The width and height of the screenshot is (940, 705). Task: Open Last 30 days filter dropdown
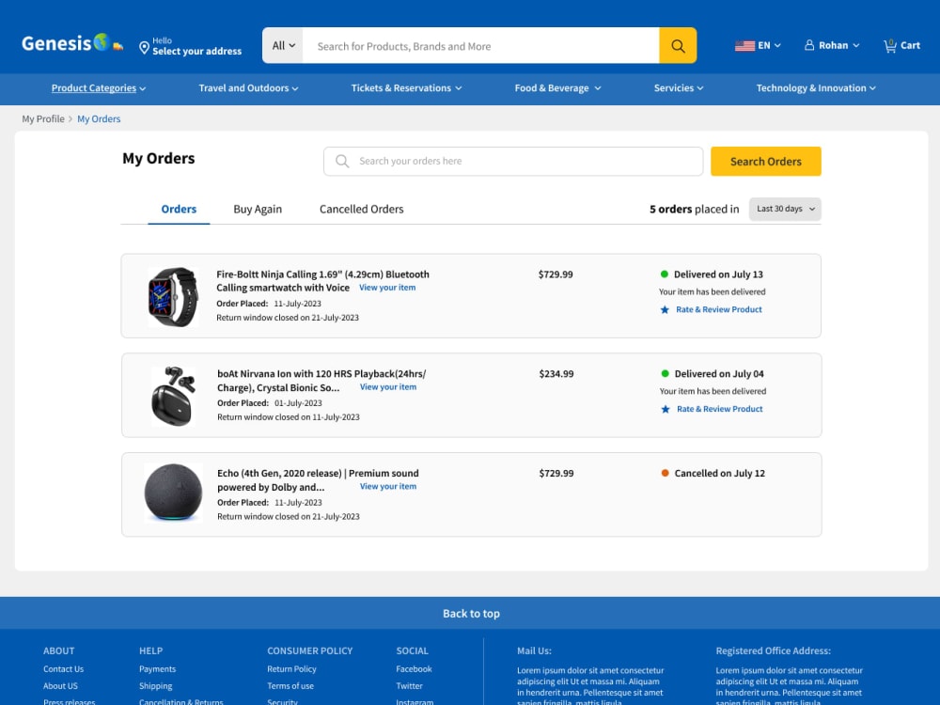[x=785, y=210]
